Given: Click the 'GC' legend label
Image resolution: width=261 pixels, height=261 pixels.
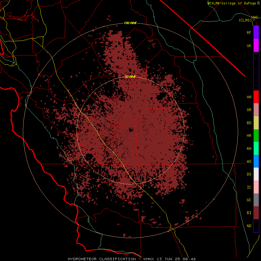Looking at the screenshot, I should [249, 200].
